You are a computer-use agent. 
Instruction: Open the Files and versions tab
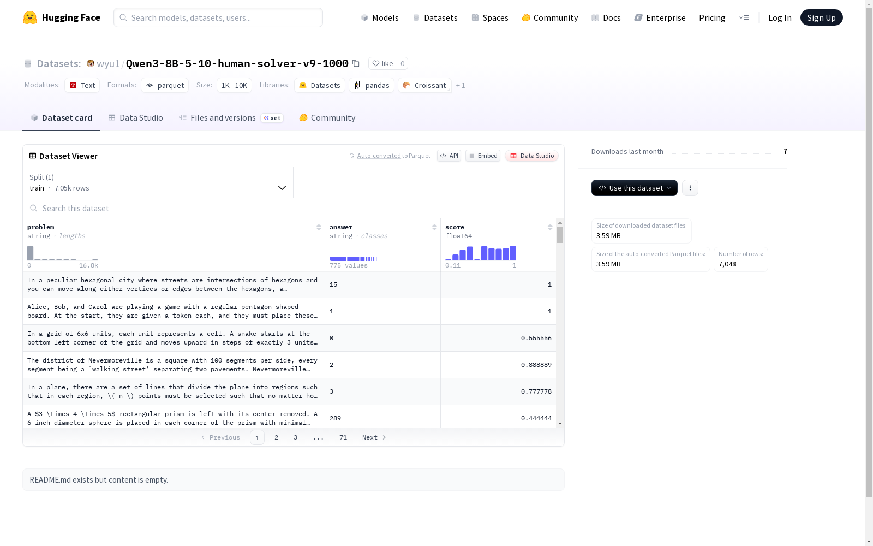[231, 118]
